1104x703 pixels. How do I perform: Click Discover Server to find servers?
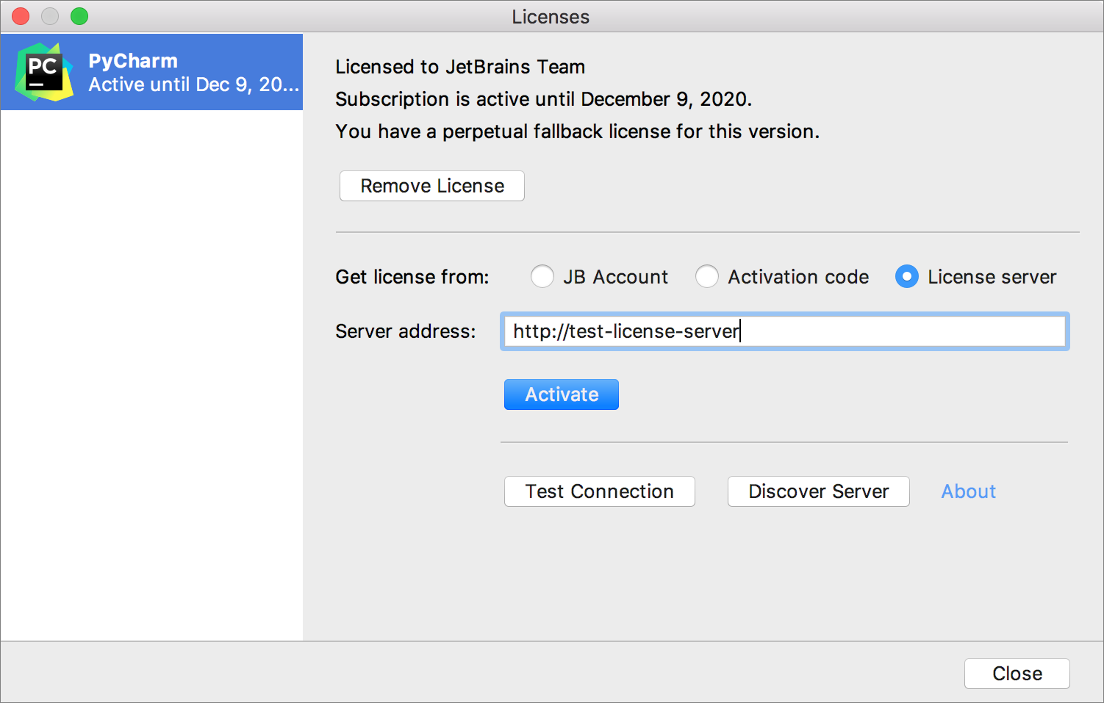coord(818,491)
